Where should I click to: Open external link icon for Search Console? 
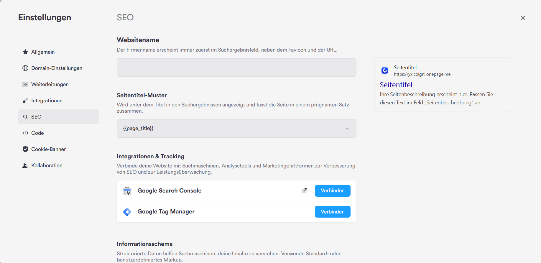click(305, 191)
